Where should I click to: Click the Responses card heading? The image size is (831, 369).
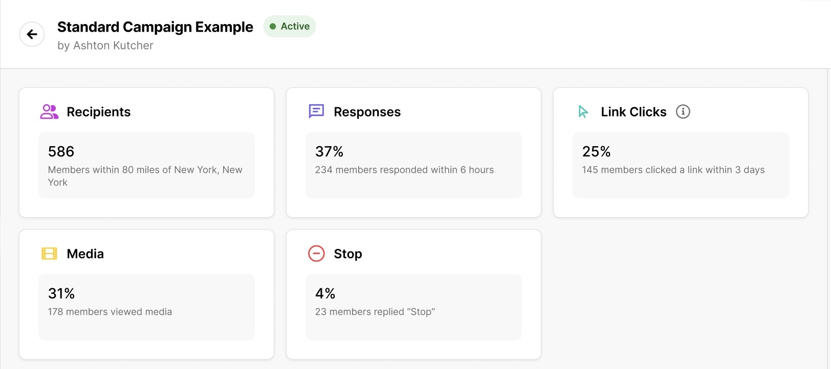(367, 112)
